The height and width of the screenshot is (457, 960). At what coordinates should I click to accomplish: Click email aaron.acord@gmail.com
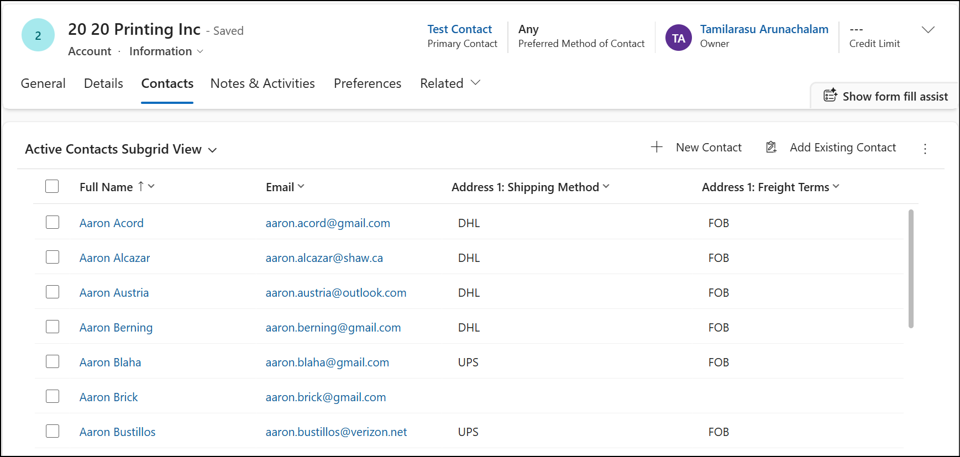328,223
